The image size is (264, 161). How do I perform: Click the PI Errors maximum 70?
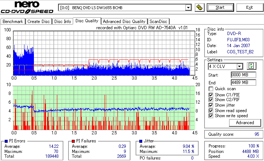[56, 152]
